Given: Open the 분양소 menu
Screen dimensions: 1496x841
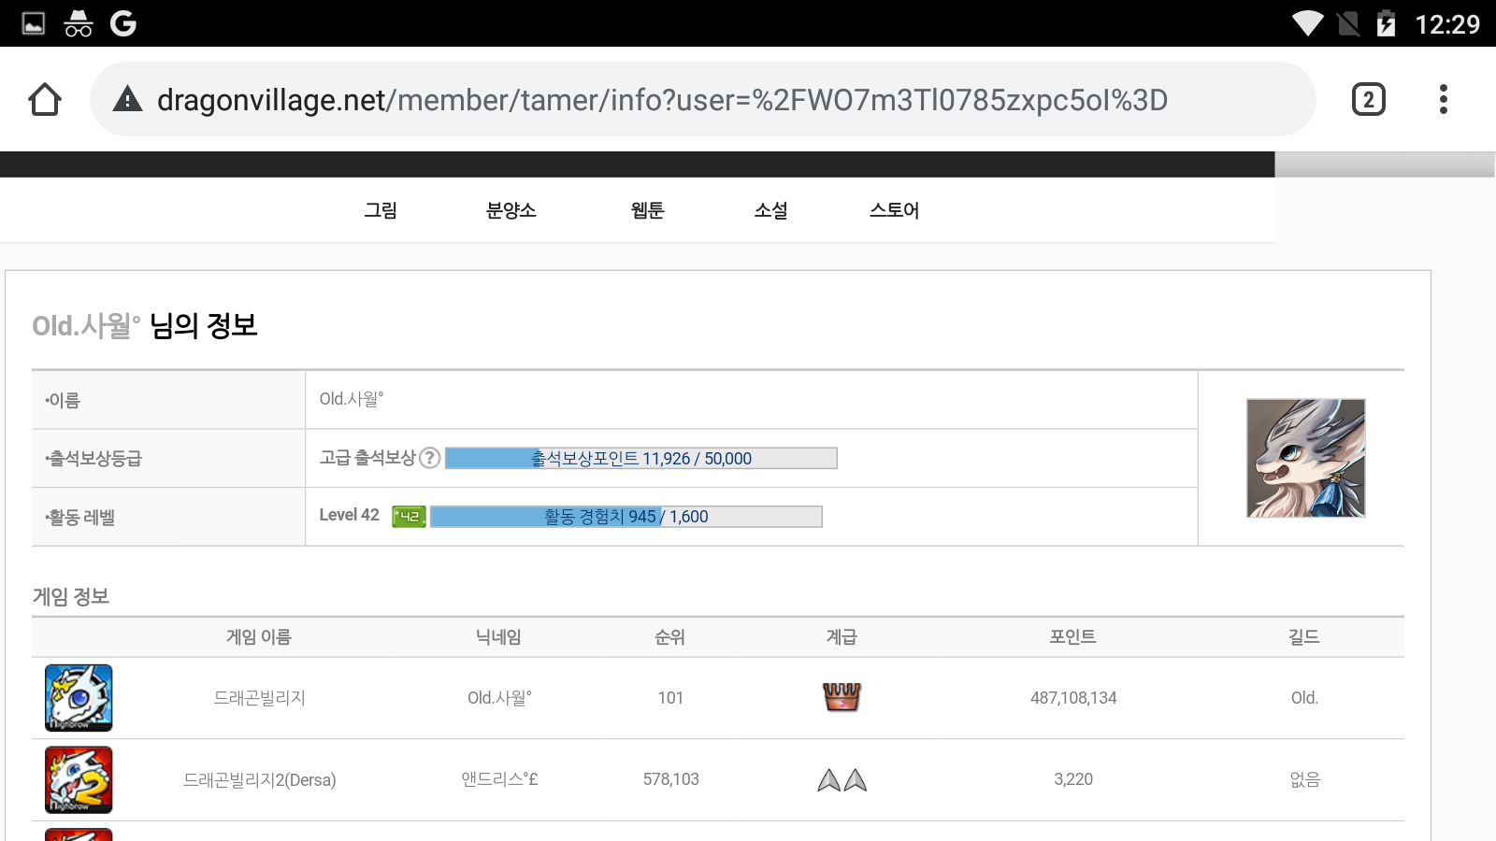Looking at the screenshot, I should click(511, 210).
